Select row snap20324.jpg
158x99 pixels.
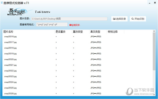(78, 82)
